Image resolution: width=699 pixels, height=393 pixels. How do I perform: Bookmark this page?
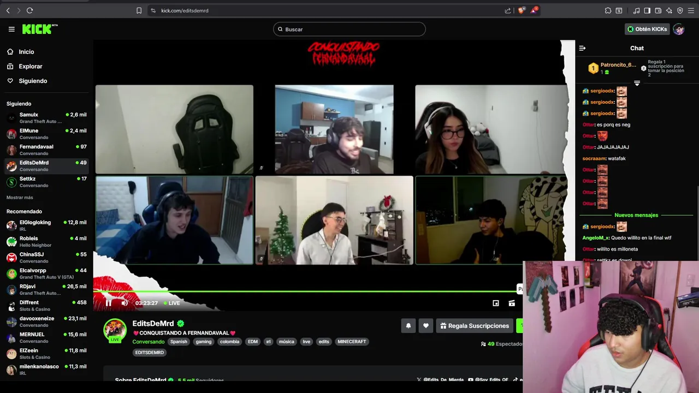[139, 10]
